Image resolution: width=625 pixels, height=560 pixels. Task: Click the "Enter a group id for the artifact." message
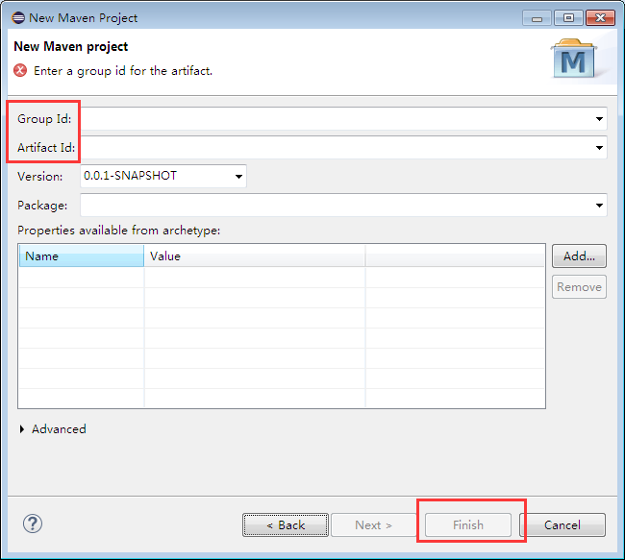tap(123, 71)
